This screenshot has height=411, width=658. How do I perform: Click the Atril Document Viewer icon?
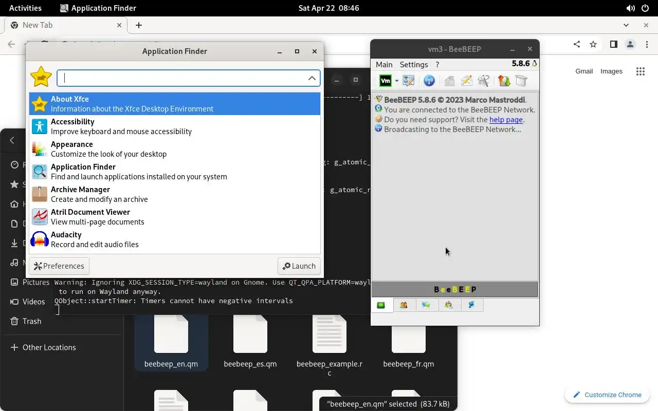pos(40,217)
